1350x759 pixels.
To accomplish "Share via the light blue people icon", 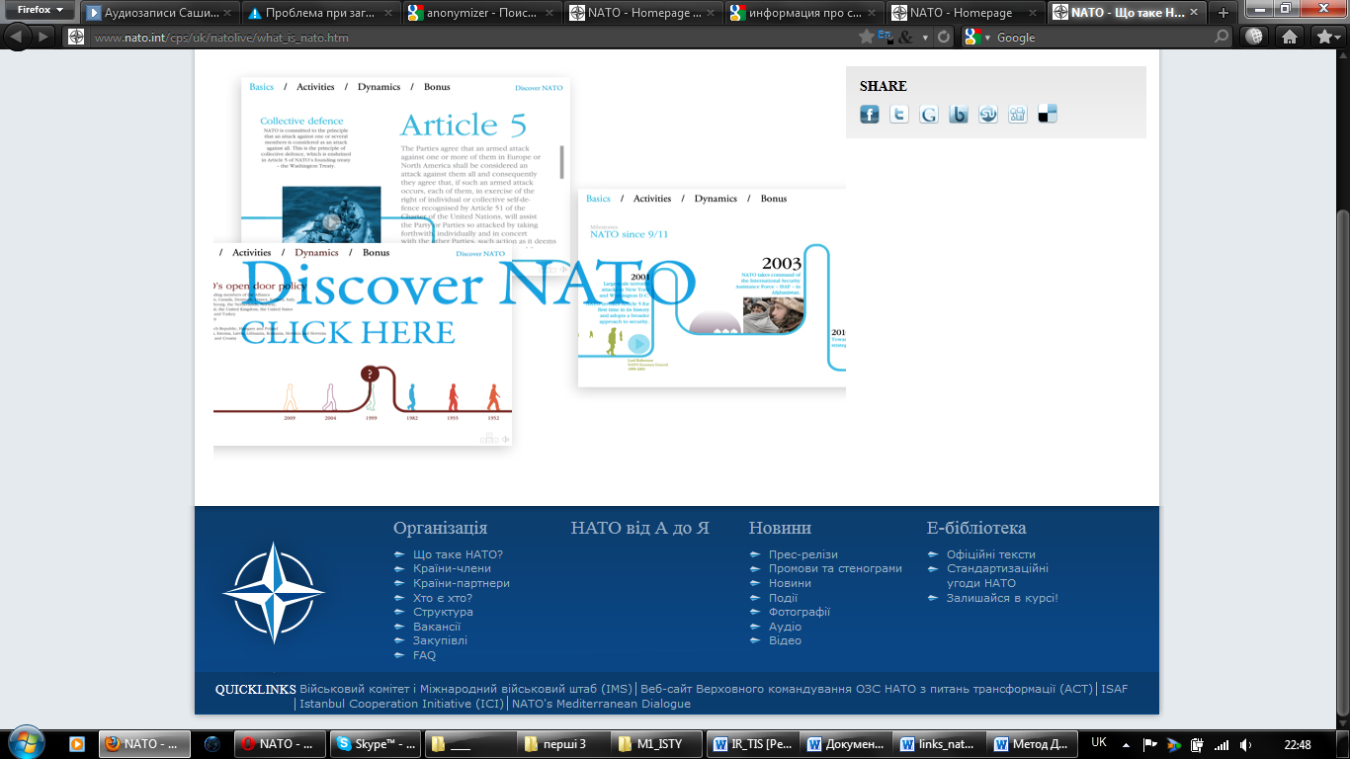I will [x=1018, y=115].
